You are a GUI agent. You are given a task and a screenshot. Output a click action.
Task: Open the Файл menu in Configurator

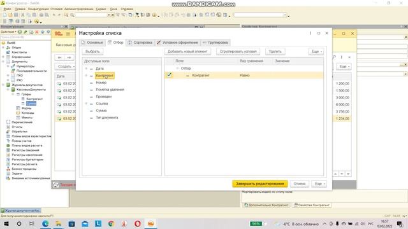pos(7,9)
